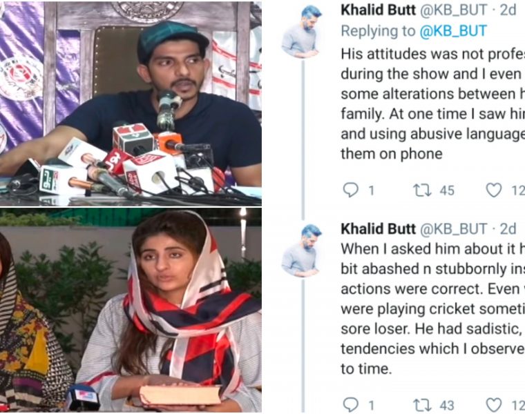Open the 2d timestamp on second tweet
The height and width of the screenshot is (414, 525).
tap(508, 229)
